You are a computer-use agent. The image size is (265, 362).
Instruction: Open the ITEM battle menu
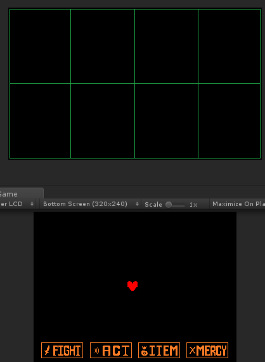point(159,350)
